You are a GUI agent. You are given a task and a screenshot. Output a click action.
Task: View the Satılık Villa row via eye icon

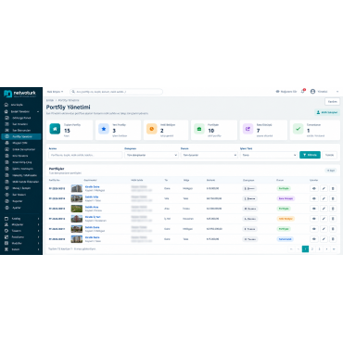coord(314,198)
